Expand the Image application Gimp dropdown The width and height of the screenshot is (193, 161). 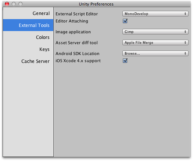155,32
